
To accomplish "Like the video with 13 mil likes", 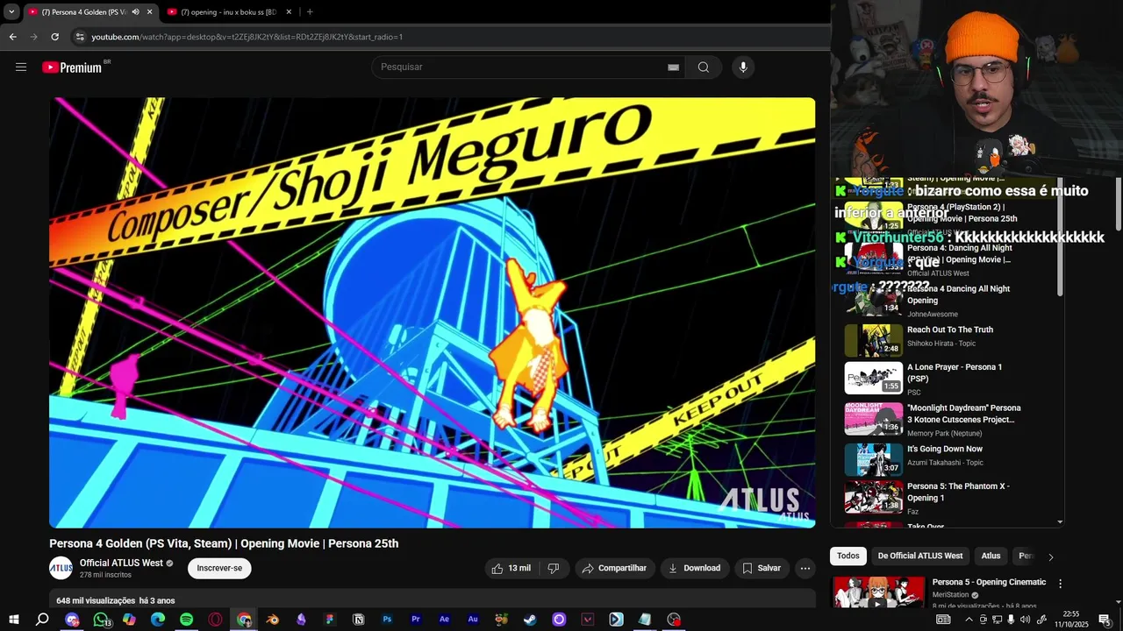I will 511,568.
